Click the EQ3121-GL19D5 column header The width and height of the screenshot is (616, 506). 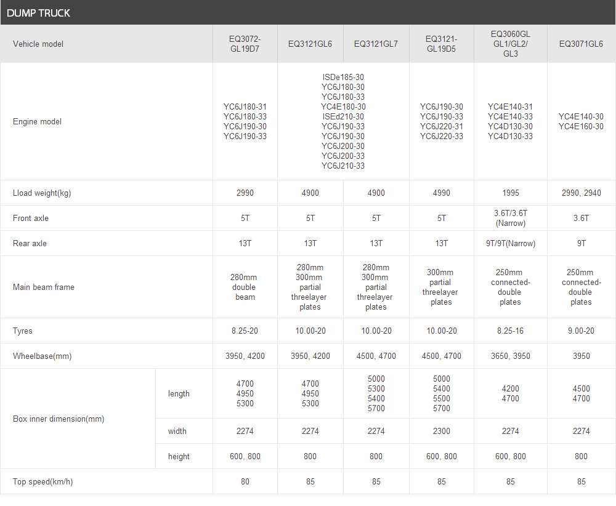(x=442, y=44)
